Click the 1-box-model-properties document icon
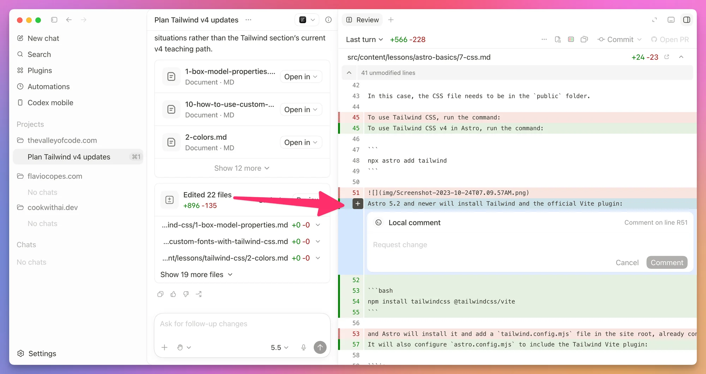The height and width of the screenshot is (374, 706). point(171,77)
